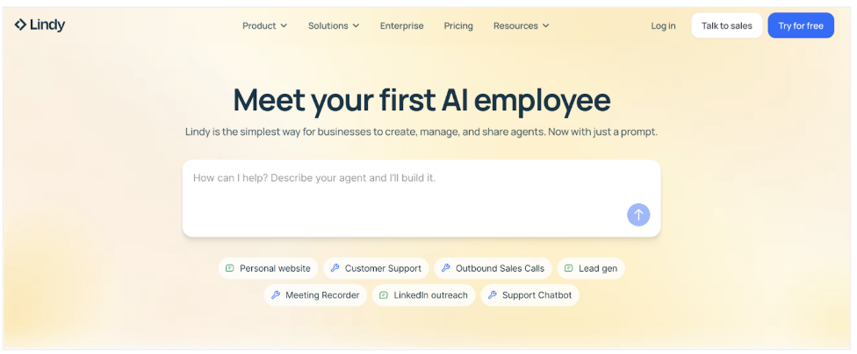This screenshot has height=354, width=857.
Task: Click the wrench icon on Support Chatbot chip
Action: pyautogui.click(x=493, y=295)
